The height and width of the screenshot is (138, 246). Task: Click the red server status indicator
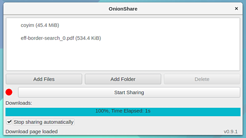click(9, 92)
